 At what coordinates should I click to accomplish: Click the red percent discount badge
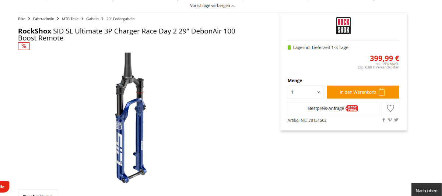tap(24, 46)
